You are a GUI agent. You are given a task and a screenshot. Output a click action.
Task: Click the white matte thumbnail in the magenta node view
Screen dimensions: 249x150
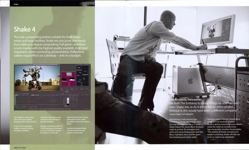(72, 79)
